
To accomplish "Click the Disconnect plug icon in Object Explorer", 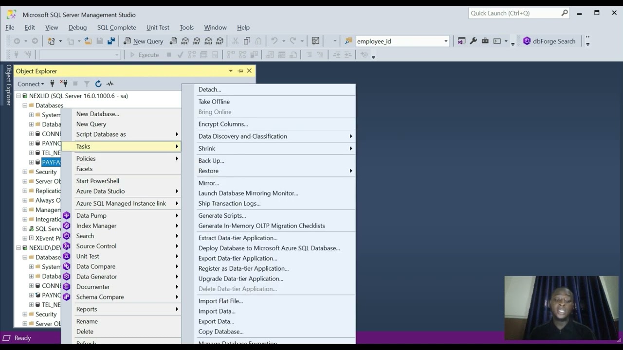I will coord(64,84).
